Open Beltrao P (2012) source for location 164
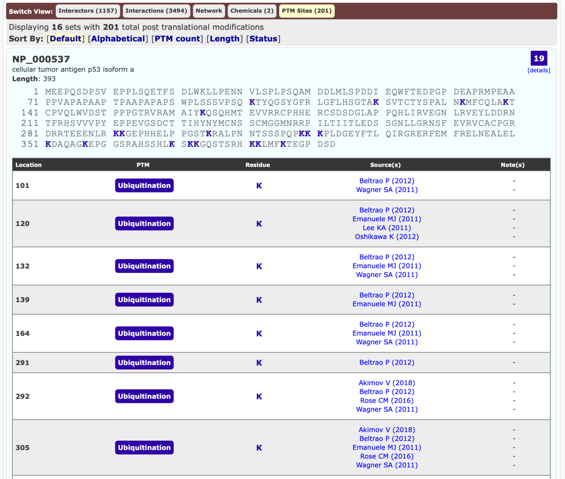Screen dimensions: 565x479 (387, 324)
